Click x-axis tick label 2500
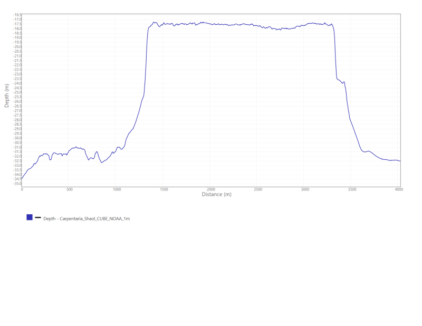This screenshot has width=422, height=326. 258,189
